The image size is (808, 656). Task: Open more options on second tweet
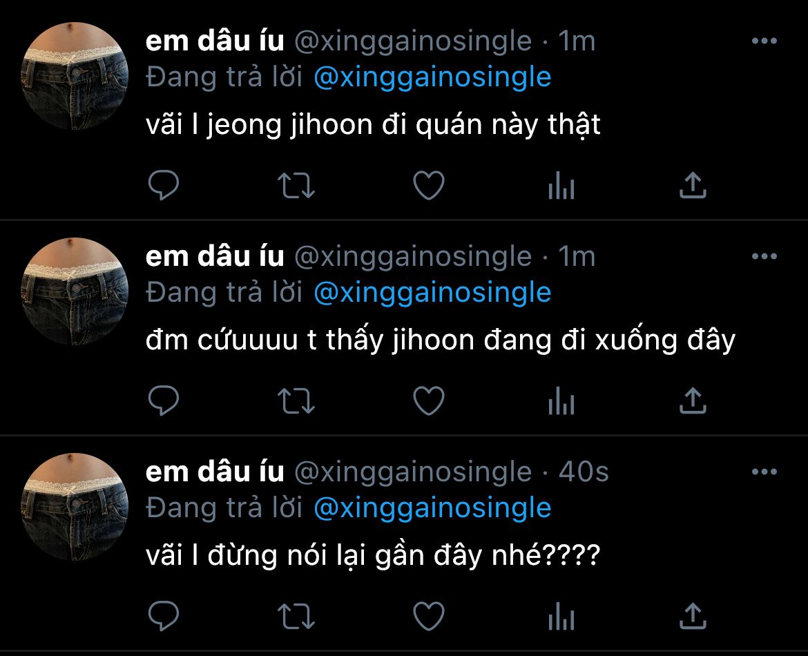764,256
